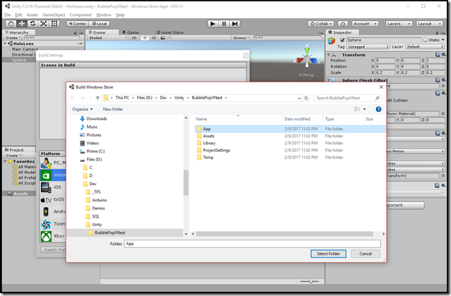This screenshot has width=451, height=296.
Task: Go back in folder dialog
Action: pos(73,98)
